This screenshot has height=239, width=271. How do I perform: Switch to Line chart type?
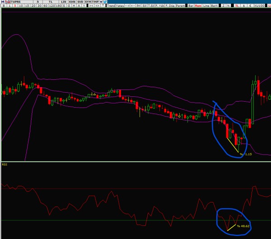206,6
